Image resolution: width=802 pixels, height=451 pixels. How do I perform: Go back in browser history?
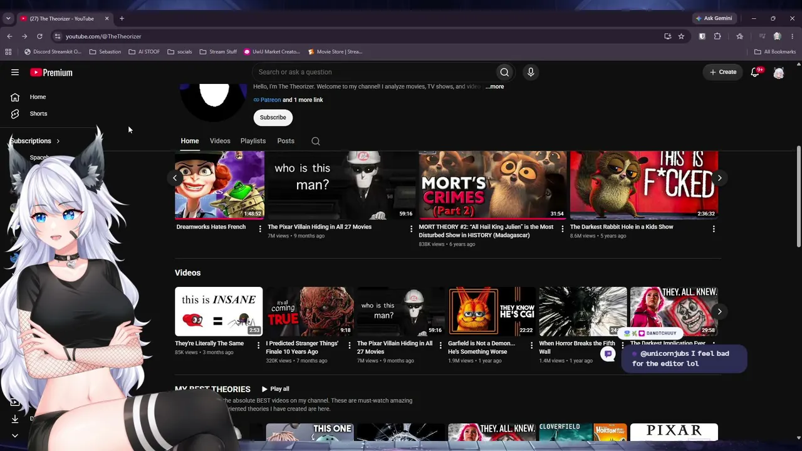[x=9, y=36]
